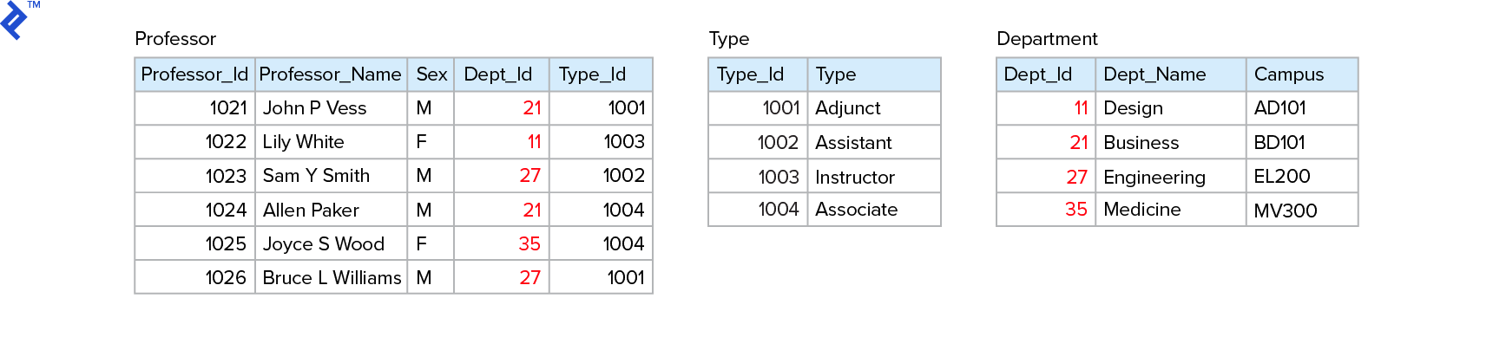This screenshot has height=350, width=1493.
Task: Click the Campus column header
Action: pos(1289,75)
